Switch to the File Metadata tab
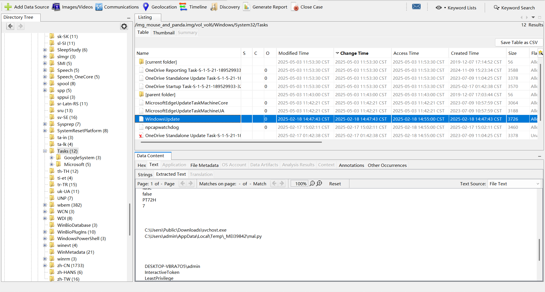Viewport: 545px width, 292px height. click(204, 165)
